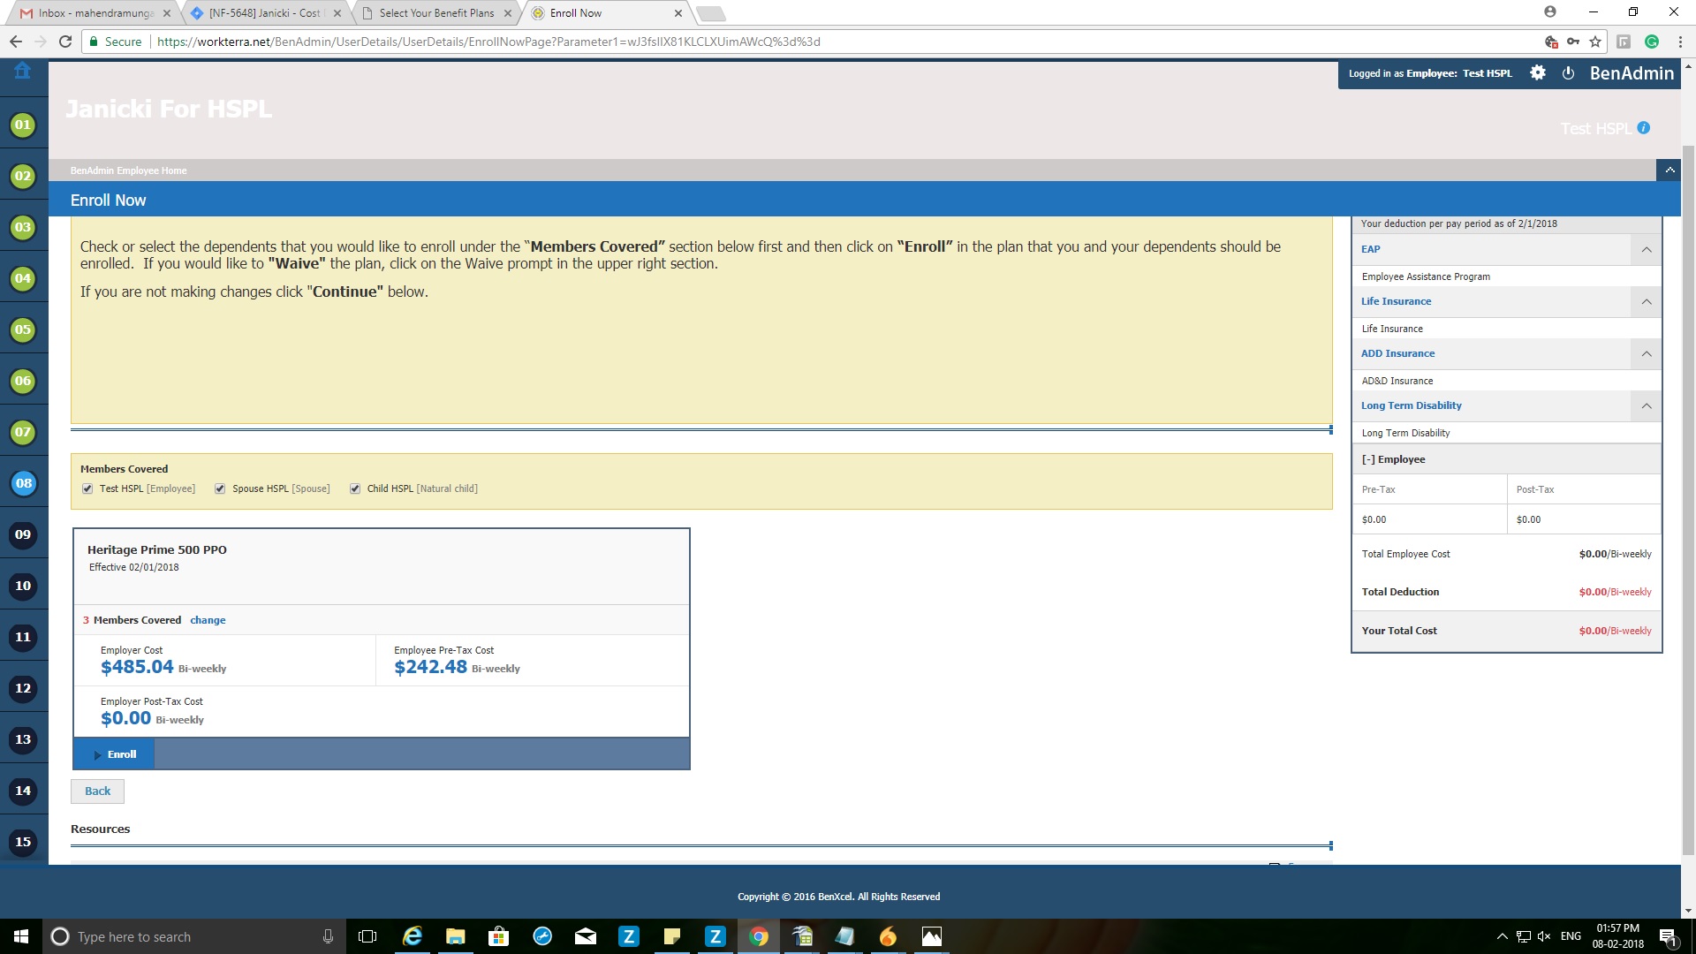This screenshot has height=954, width=1696.
Task: Collapse the EAP section
Action: 1647,250
